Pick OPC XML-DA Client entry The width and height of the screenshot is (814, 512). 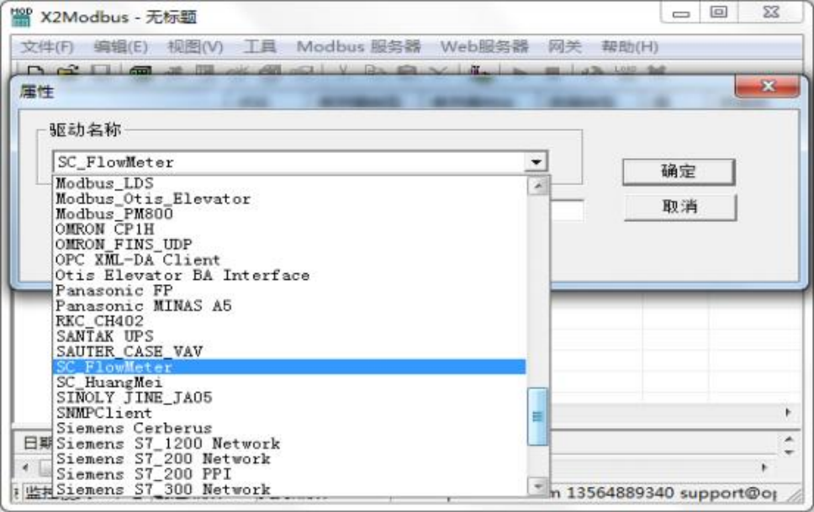click(x=289, y=260)
